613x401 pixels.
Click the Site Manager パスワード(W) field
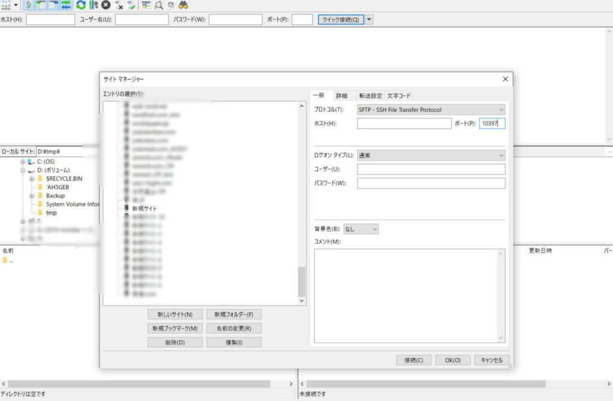pyautogui.click(x=431, y=183)
